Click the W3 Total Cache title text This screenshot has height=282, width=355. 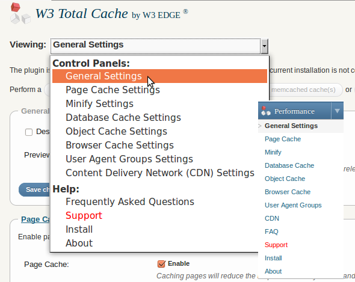click(x=82, y=14)
